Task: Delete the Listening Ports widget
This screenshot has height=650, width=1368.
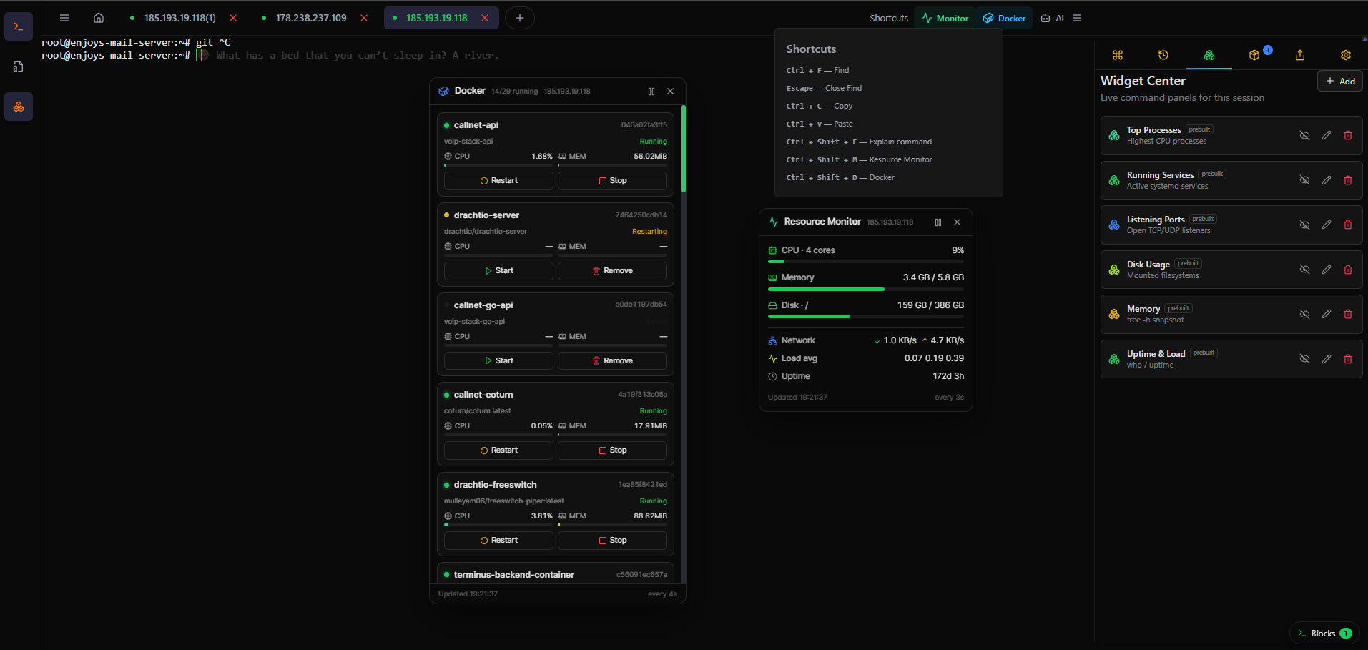Action: [x=1348, y=225]
